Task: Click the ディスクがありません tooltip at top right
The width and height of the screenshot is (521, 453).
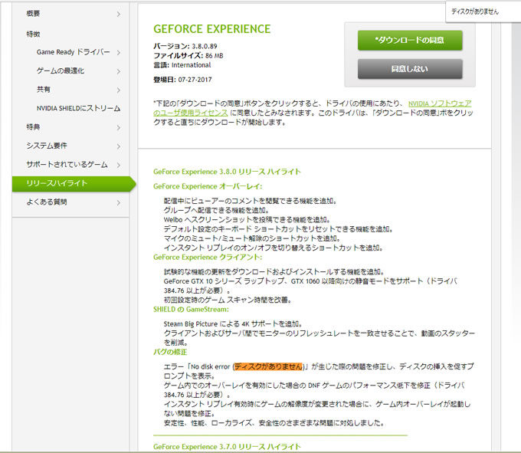Action: pyautogui.click(x=475, y=11)
